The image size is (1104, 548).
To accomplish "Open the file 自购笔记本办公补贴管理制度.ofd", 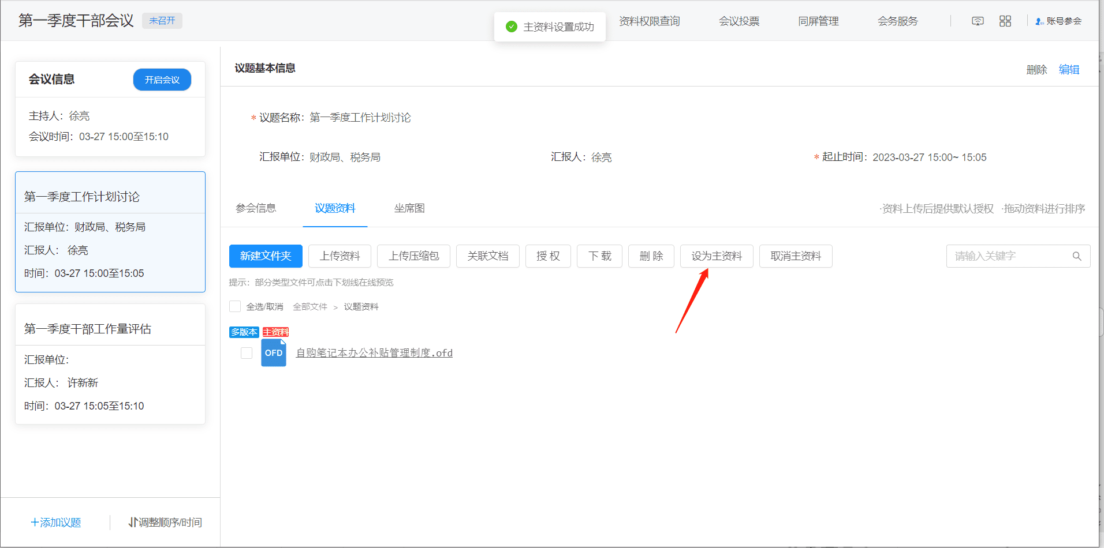I will coord(374,353).
